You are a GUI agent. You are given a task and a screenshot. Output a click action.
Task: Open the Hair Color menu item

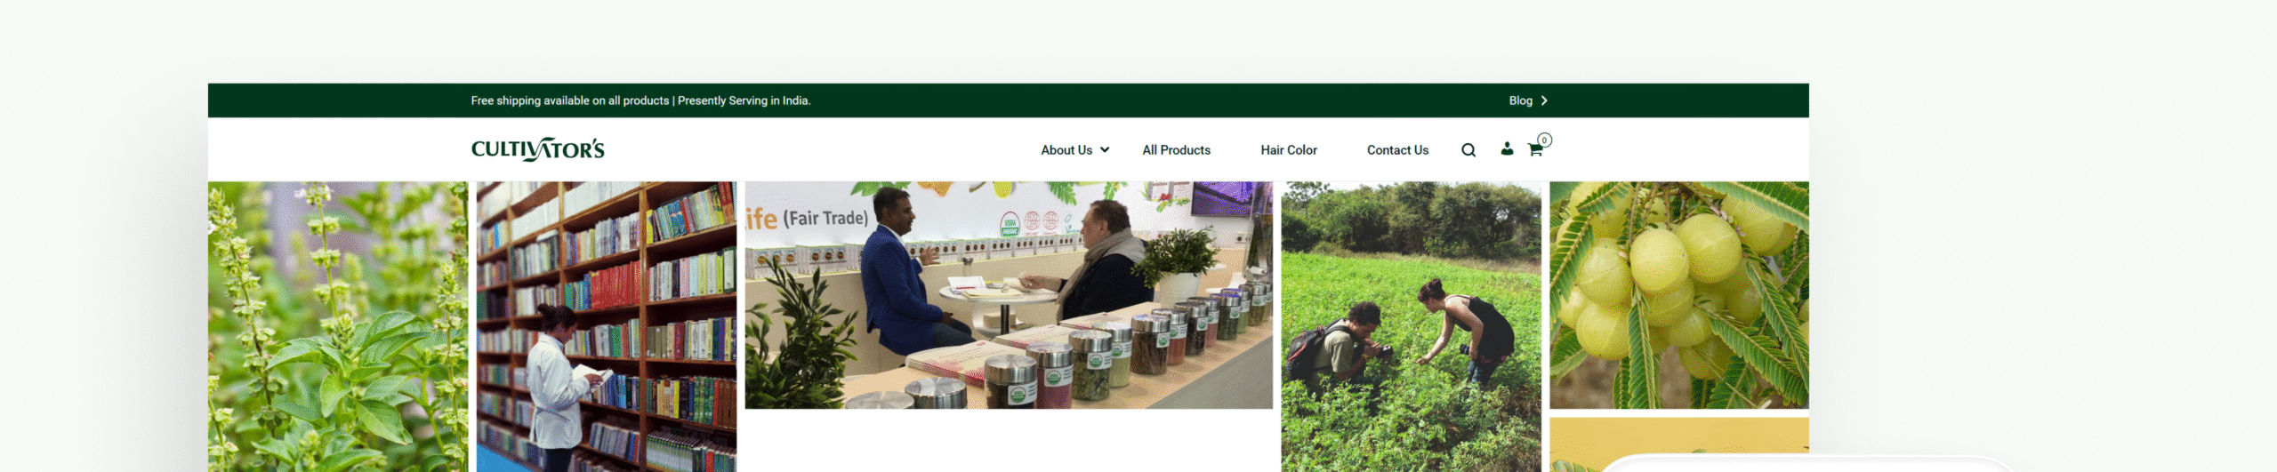pos(1288,150)
